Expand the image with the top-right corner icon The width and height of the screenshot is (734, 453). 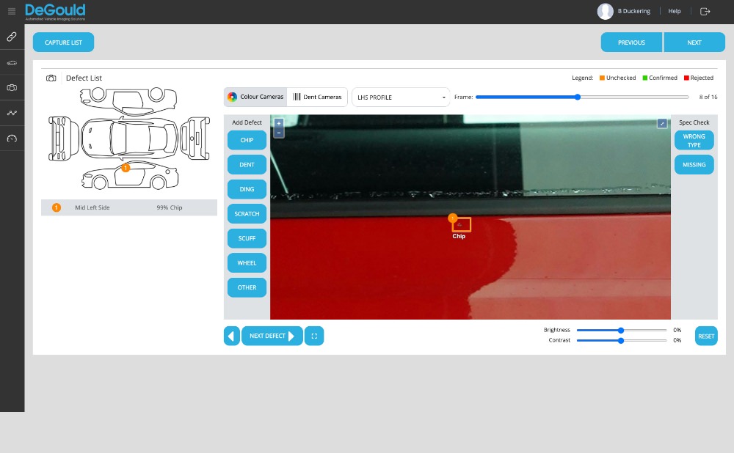point(662,124)
